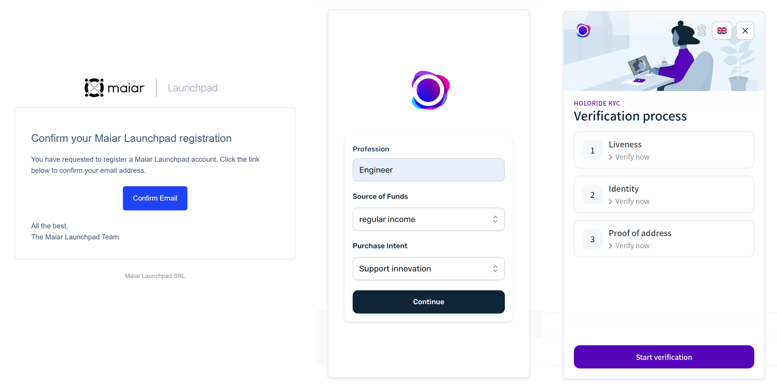
Task: Open the Source of Funds dropdown
Action: 429,219
